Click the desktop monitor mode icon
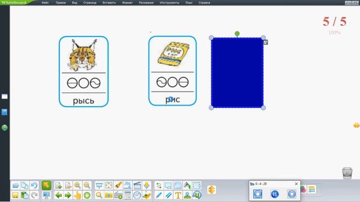 [x=46, y=195]
